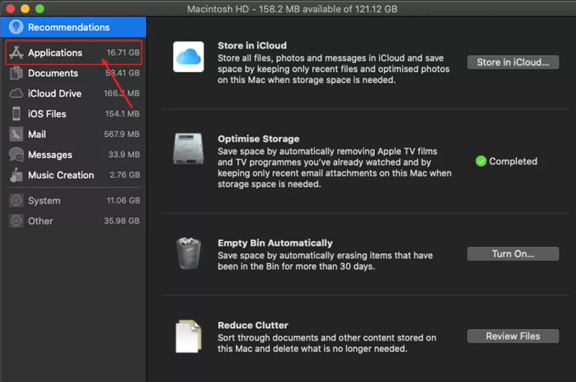
Task: Click the System gear icon
Action: click(x=16, y=201)
